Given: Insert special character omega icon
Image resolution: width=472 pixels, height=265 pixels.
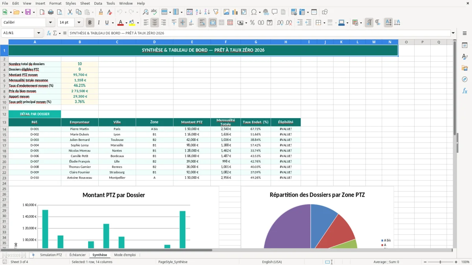Looking at the screenshot, I should (254, 12).
